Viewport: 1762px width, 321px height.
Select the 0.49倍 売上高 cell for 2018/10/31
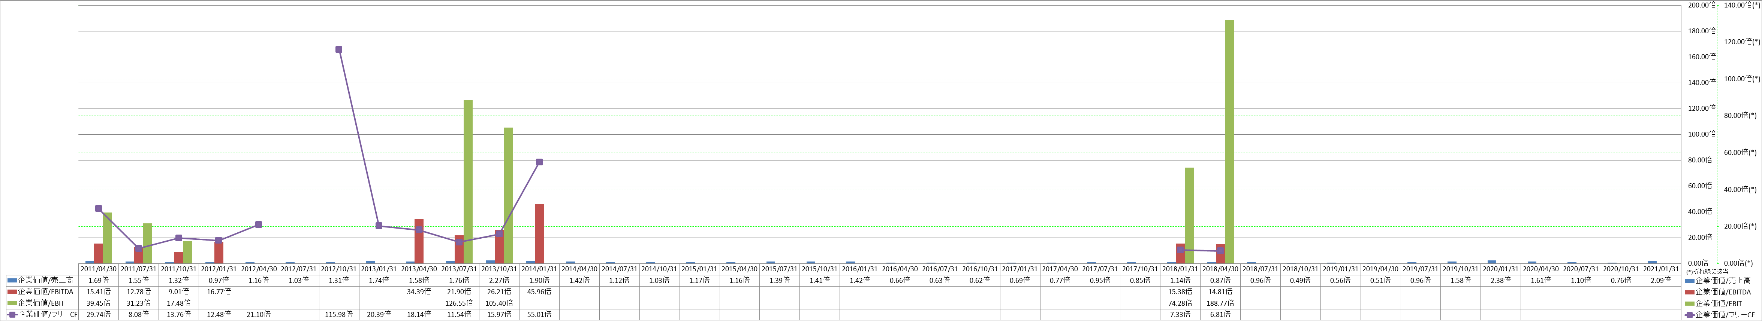[x=1300, y=280]
